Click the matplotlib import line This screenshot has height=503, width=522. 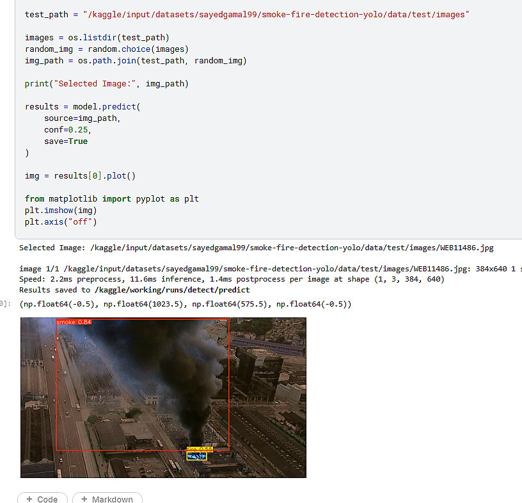[111, 199]
